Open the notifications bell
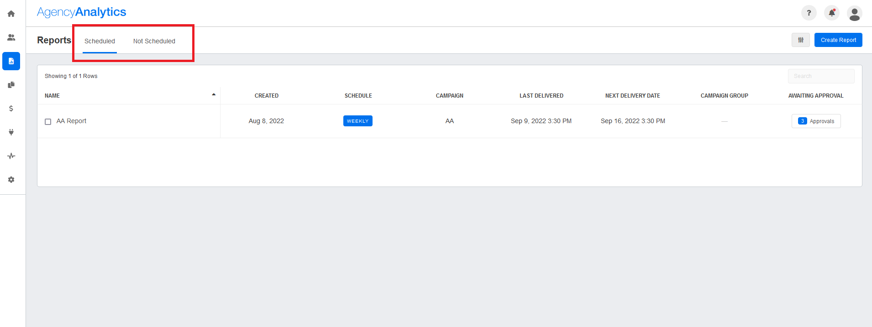The image size is (872, 327). pyautogui.click(x=832, y=13)
